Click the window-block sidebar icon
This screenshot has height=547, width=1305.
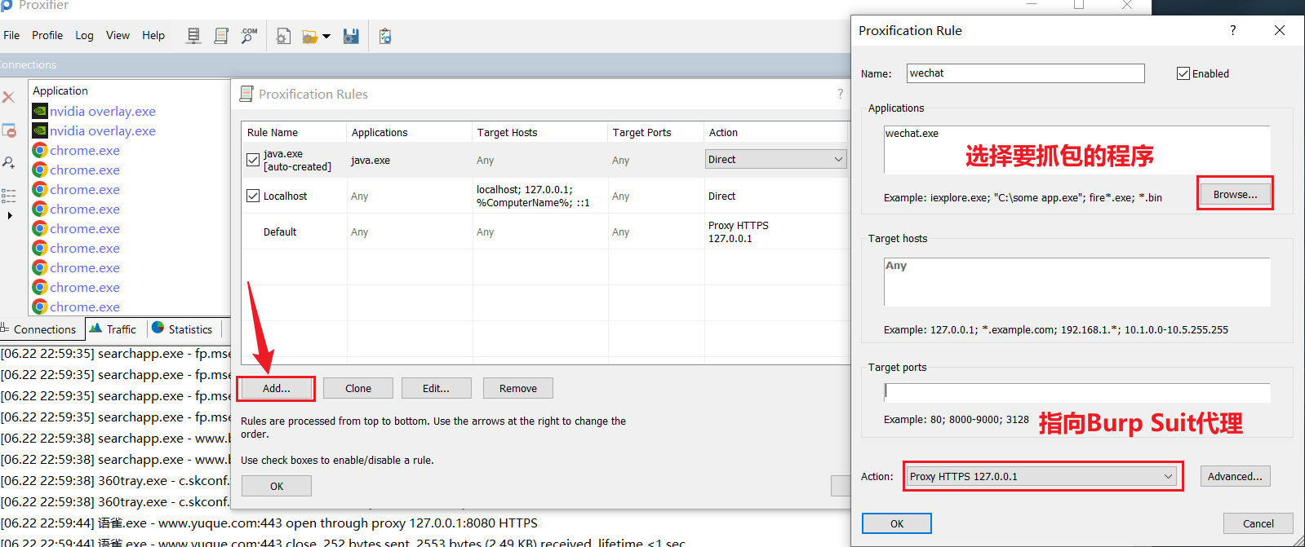click(9, 130)
